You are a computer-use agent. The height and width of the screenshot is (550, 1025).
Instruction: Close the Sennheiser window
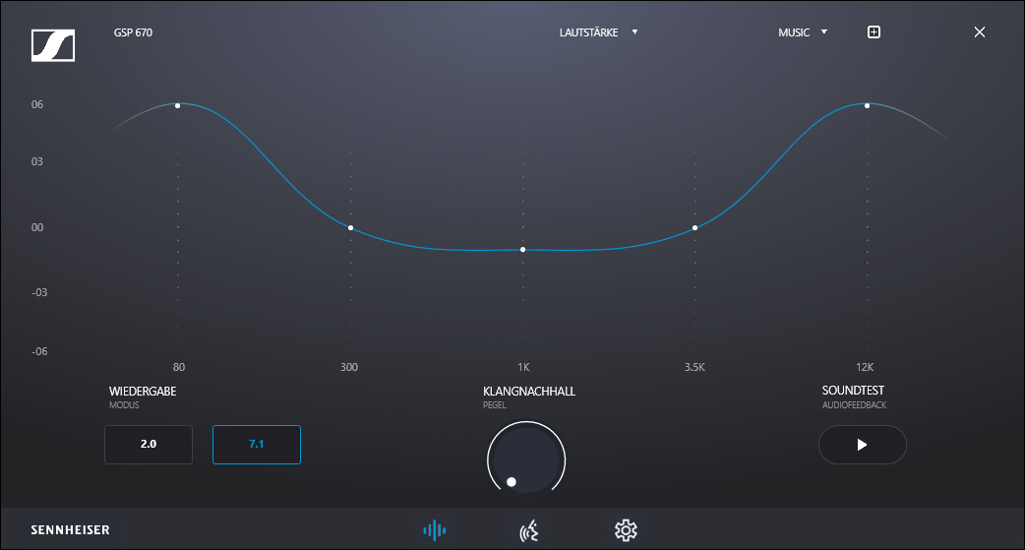click(x=979, y=32)
